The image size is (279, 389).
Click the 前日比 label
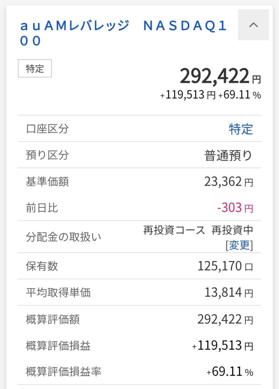click(x=42, y=208)
